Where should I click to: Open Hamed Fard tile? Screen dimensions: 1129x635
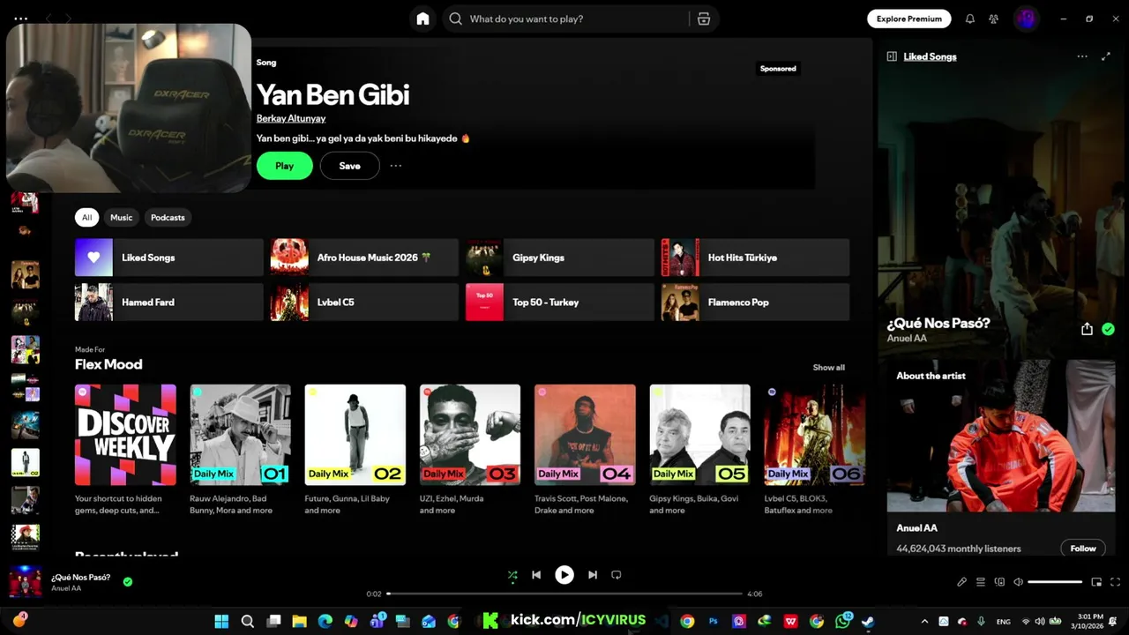[169, 302]
